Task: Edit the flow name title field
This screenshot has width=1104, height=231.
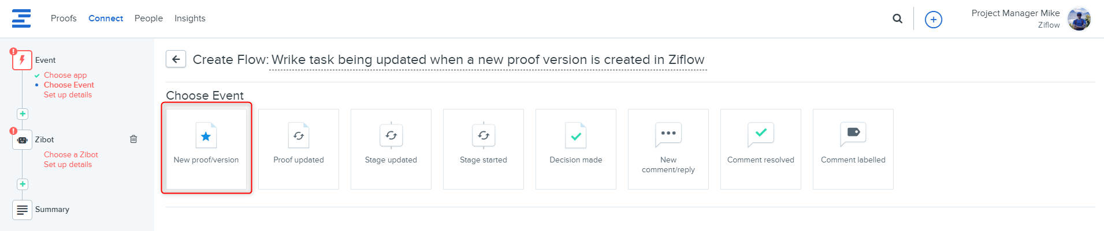Action: [488, 60]
